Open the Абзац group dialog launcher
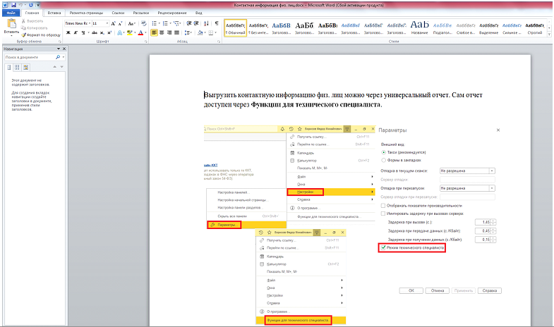 pos(219,42)
